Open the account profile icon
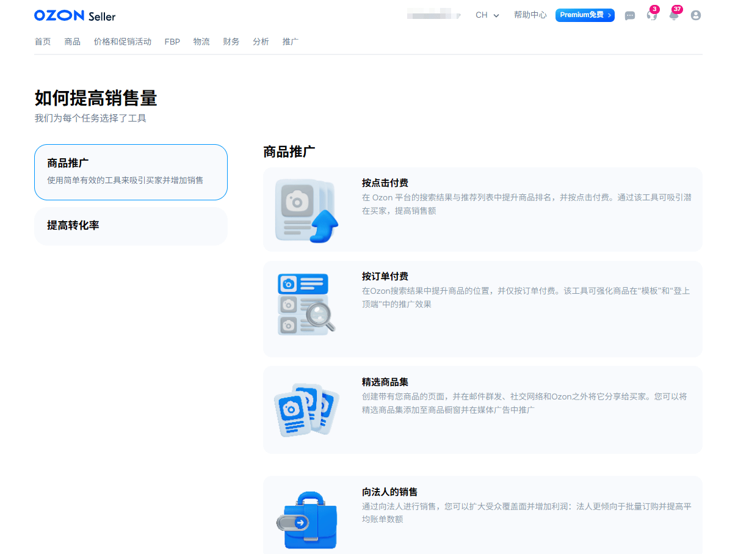Viewport: 749px width, 554px height. (696, 15)
